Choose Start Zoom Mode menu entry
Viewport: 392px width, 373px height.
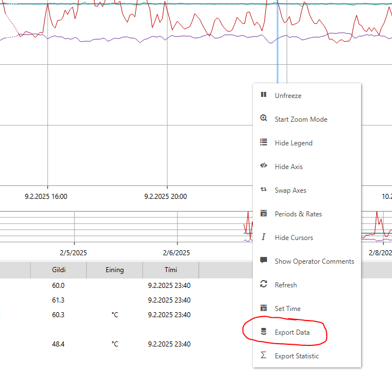point(301,119)
